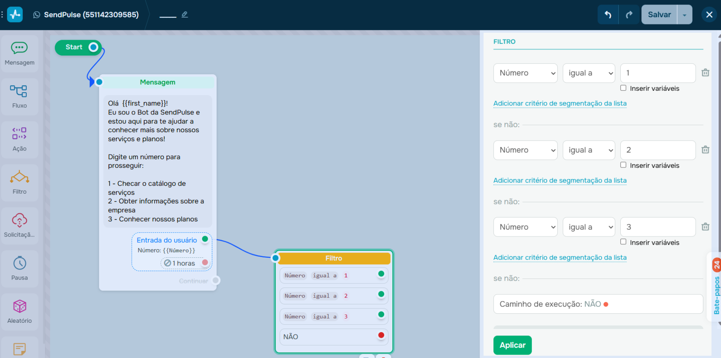The height and width of the screenshot is (358, 721).
Task: Select the Solicitação API block icon
Action: 20,220
